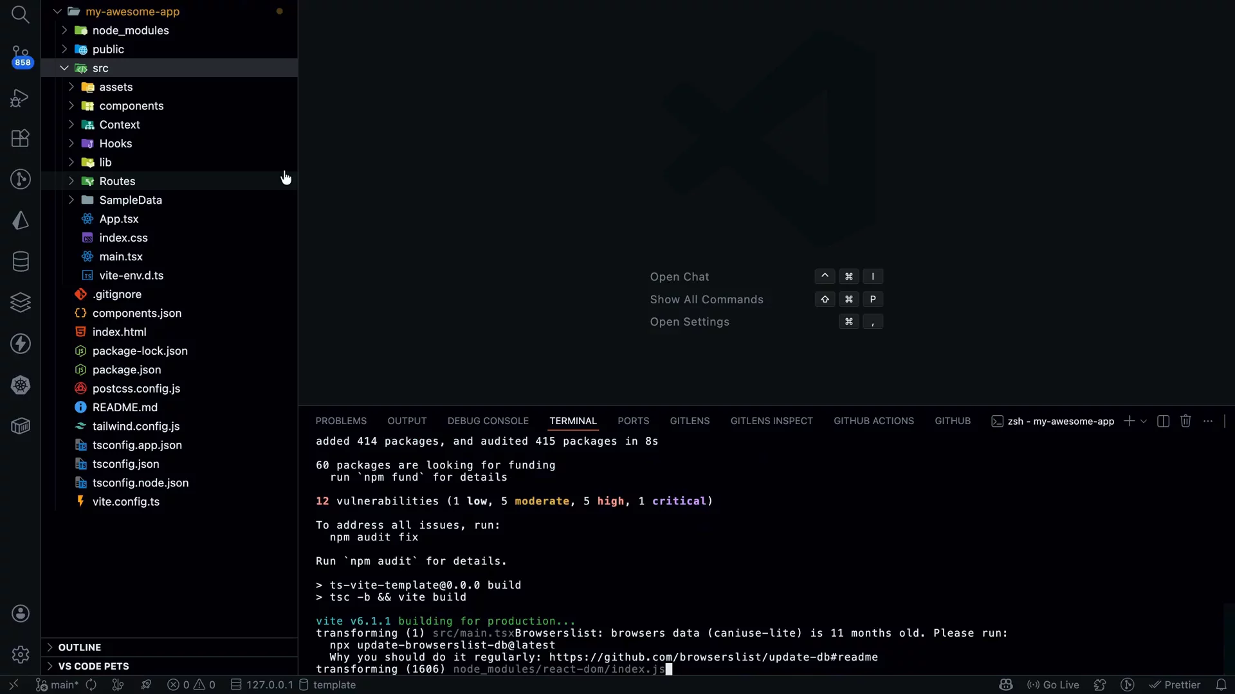Expand the Outline section
1235x694 pixels.
[x=50, y=647]
